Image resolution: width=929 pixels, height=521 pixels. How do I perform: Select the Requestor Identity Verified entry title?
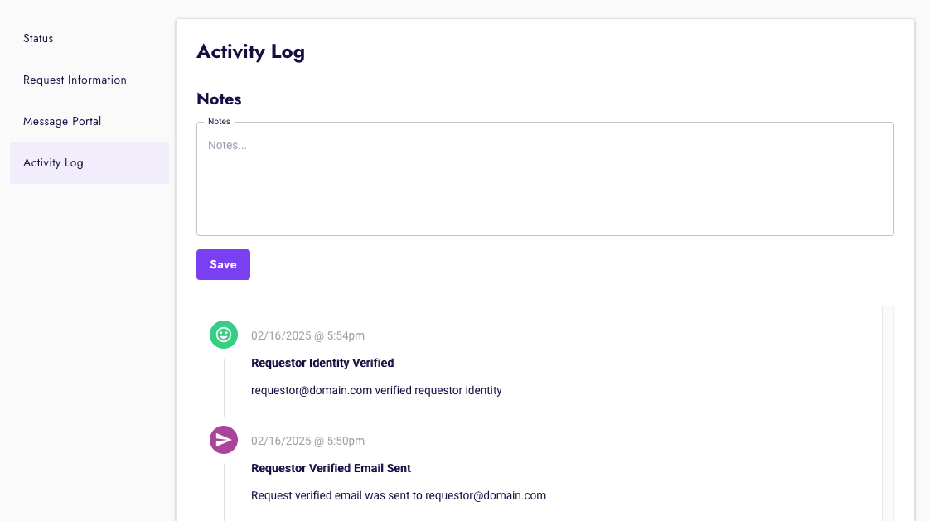tap(322, 363)
